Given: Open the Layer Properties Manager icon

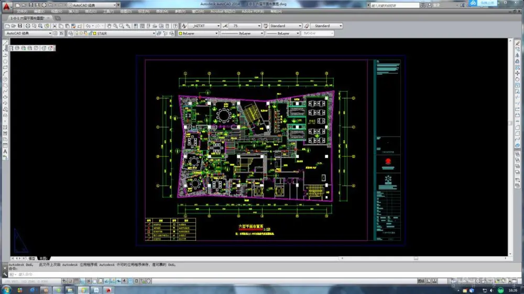Looking at the screenshot, I should click(x=70, y=33).
